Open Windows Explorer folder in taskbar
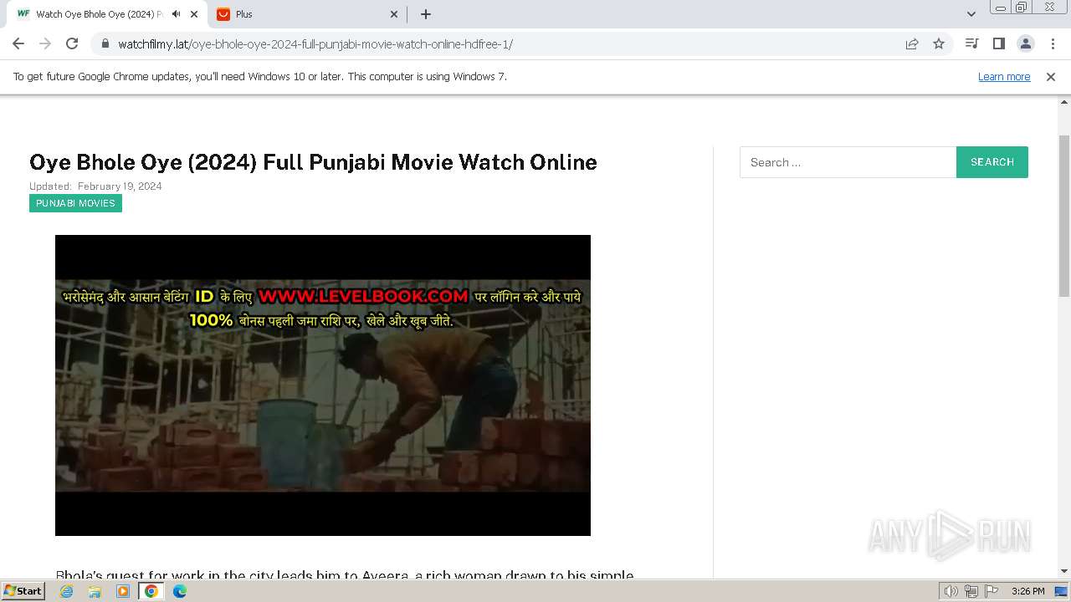This screenshot has height=602, width=1071. click(95, 591)
